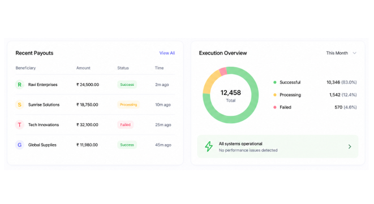Open the View All payouts link
The image size is (374, 204).
(167, 53)
